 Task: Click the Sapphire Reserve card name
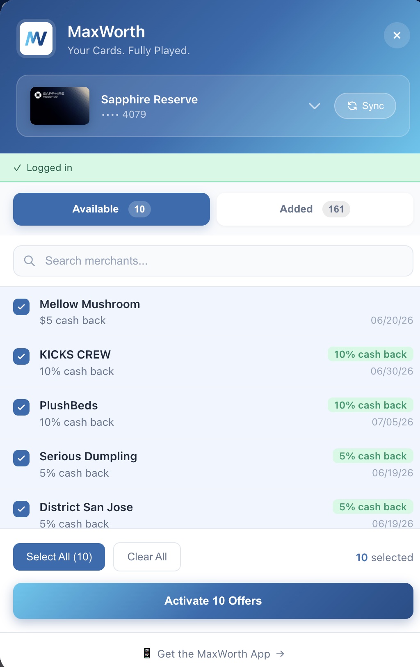click(149, 100)
